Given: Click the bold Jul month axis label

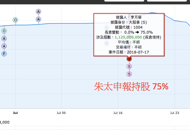Looking at the screenshot, I should 15,112.
